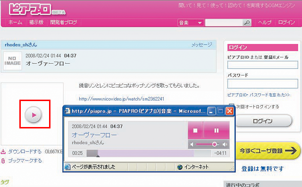Image resolution: width=302 pixels, height=187 pixels.
Task: Click the download icon beside ダウンロードする
Action: [3, 152]
